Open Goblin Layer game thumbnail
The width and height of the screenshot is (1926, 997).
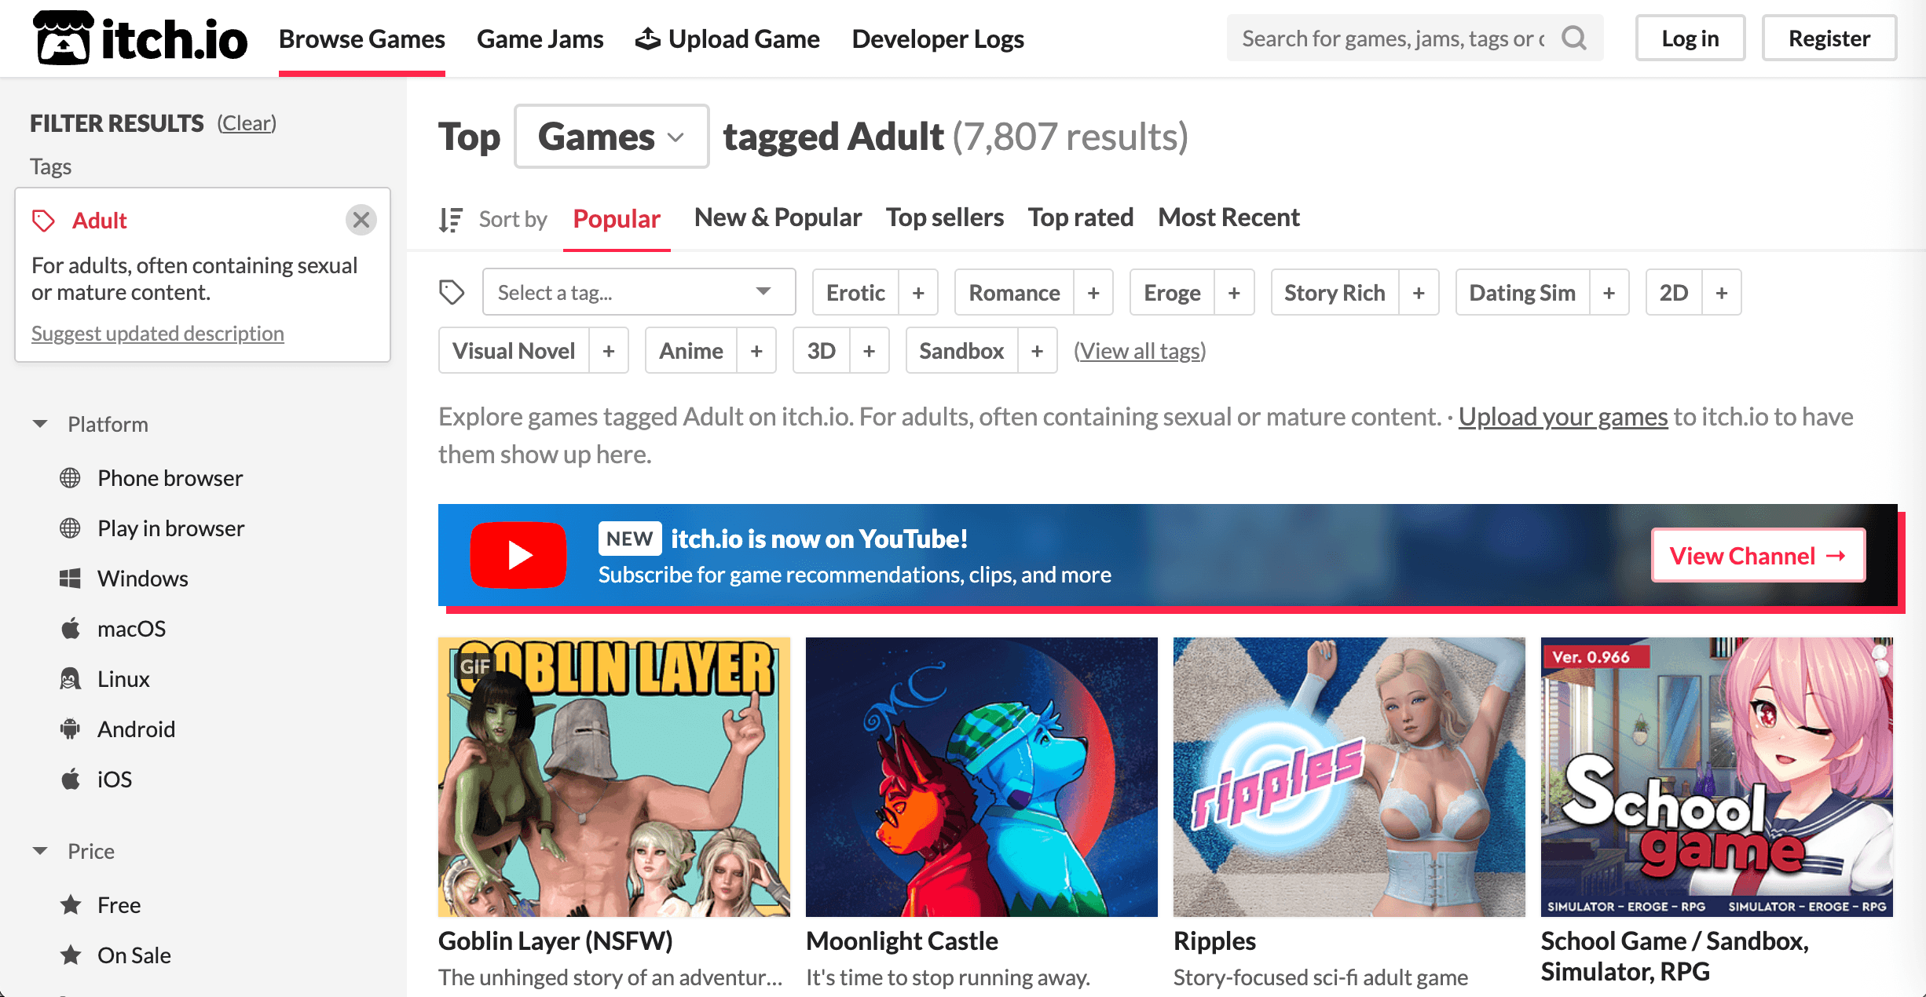(x=613, y=776)
